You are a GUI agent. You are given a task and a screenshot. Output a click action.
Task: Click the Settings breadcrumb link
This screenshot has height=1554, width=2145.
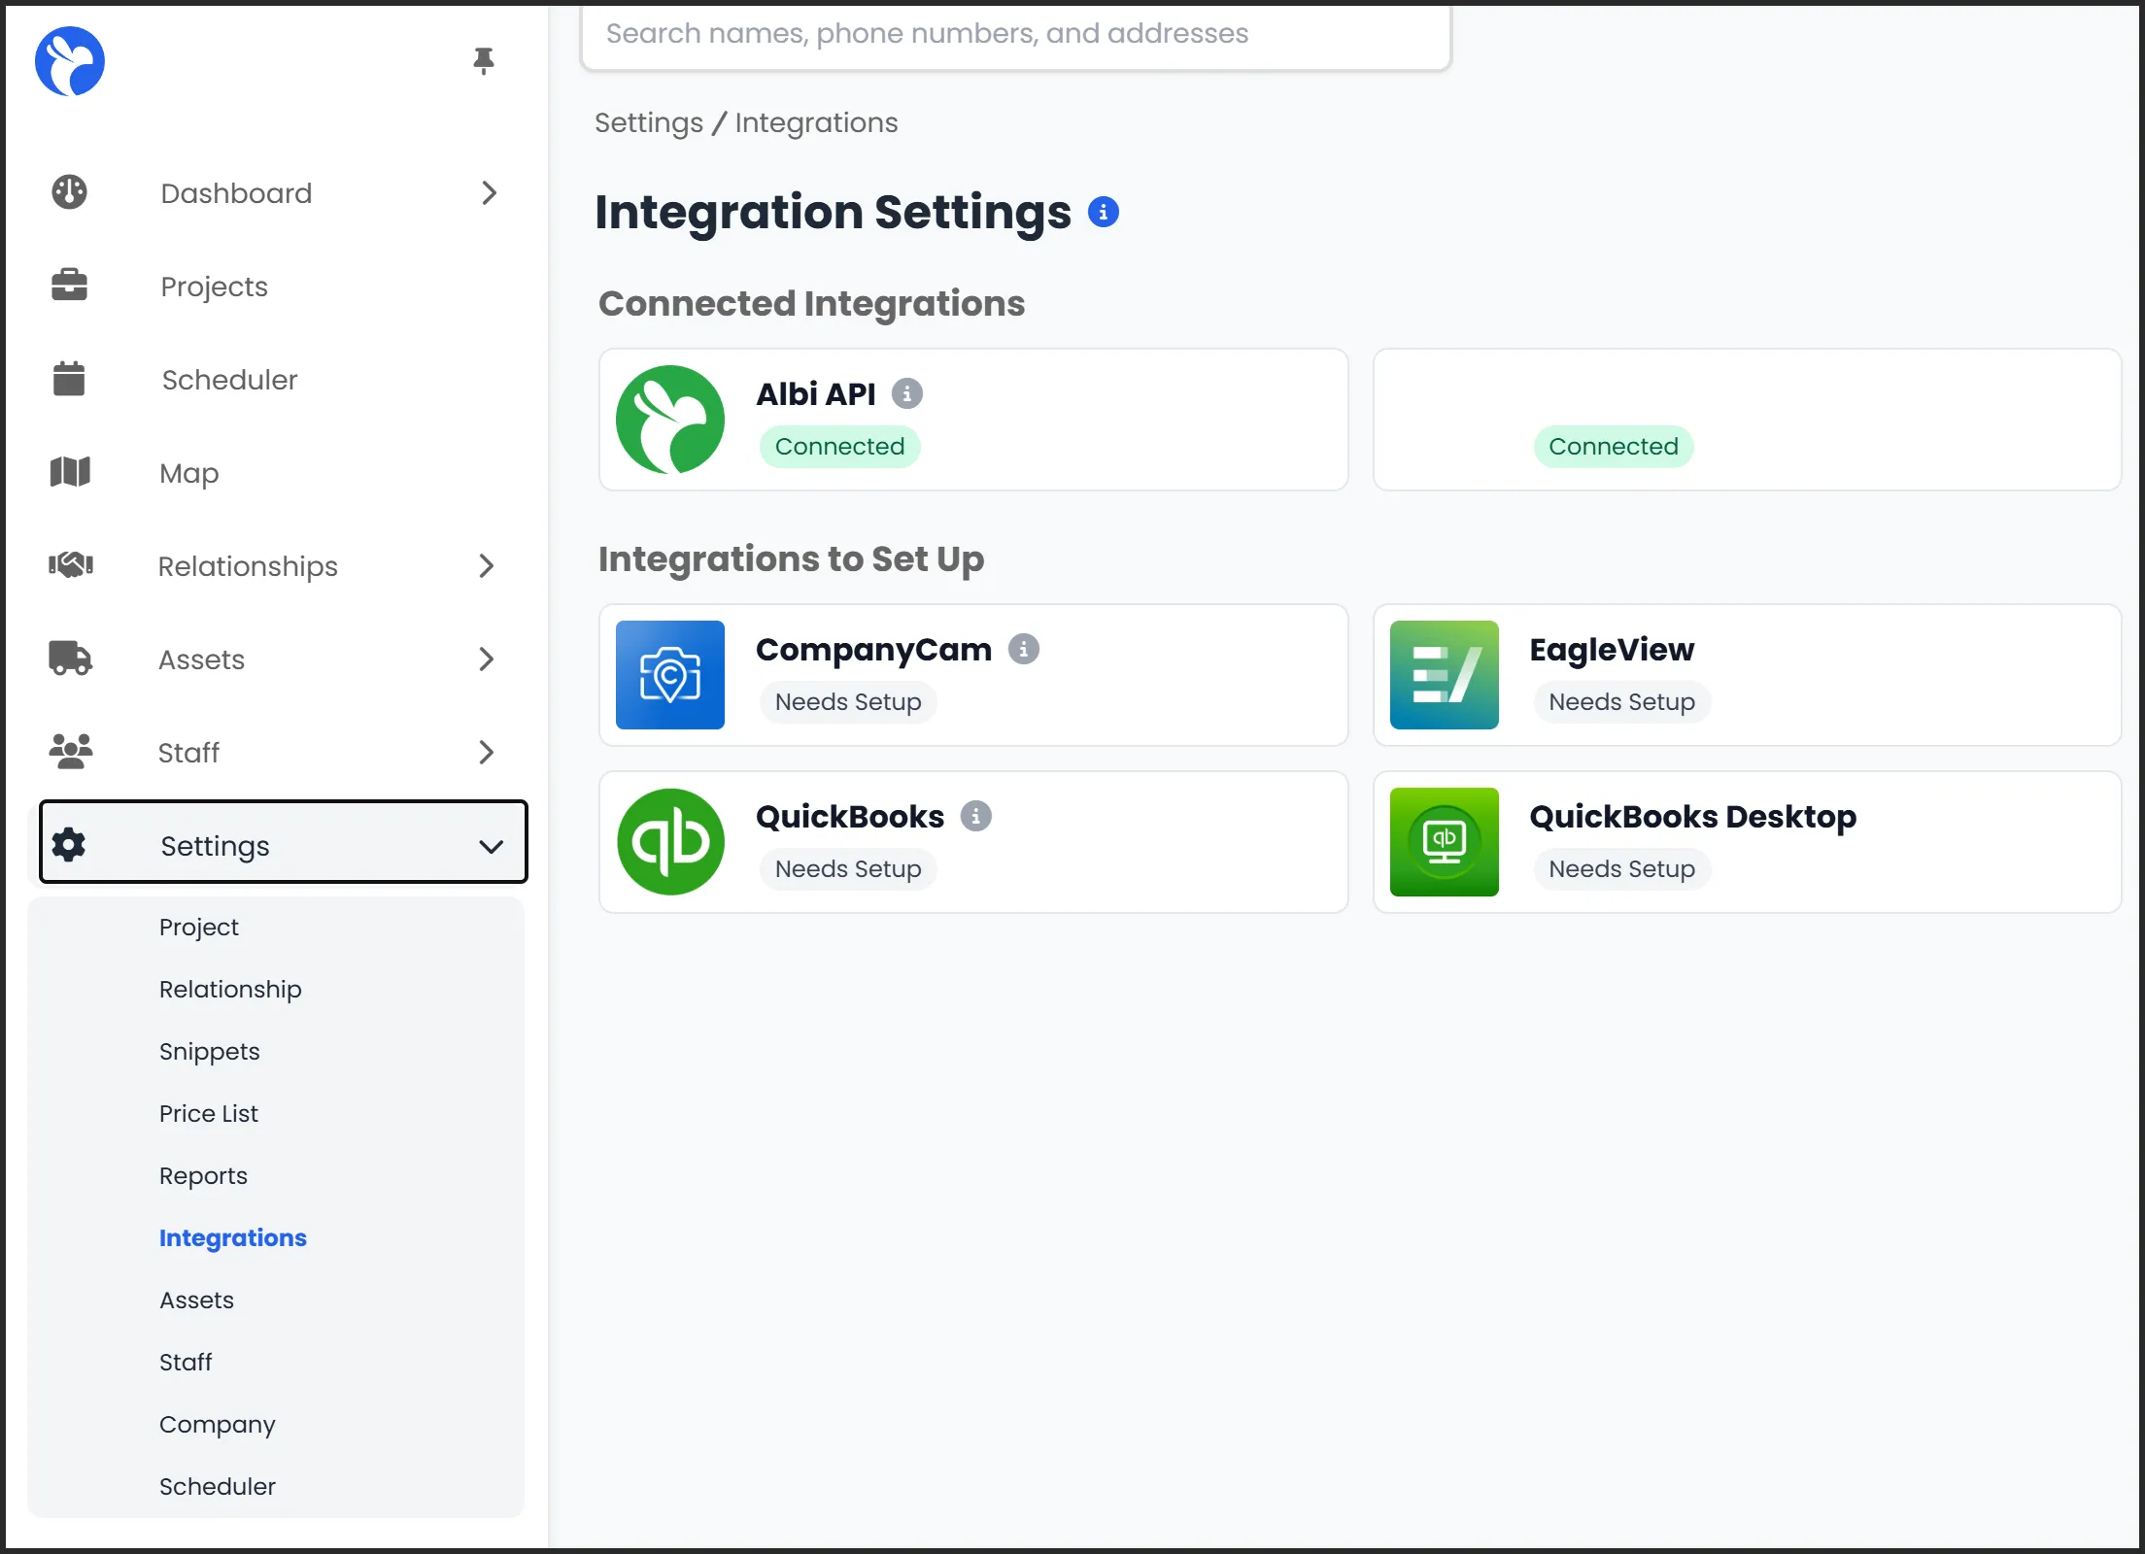pos(649,122)
